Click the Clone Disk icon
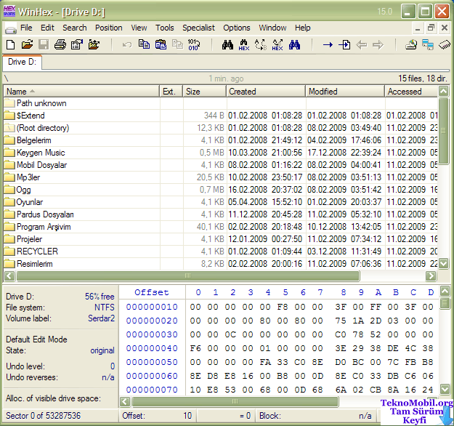 coord(428,45)
